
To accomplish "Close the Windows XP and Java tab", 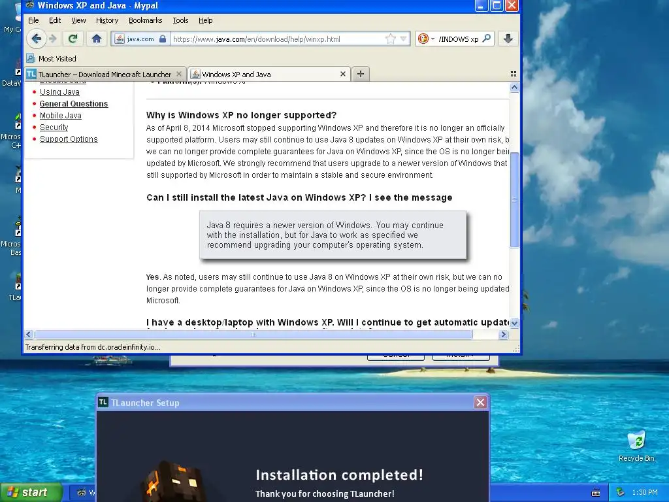I will (342, 74).
